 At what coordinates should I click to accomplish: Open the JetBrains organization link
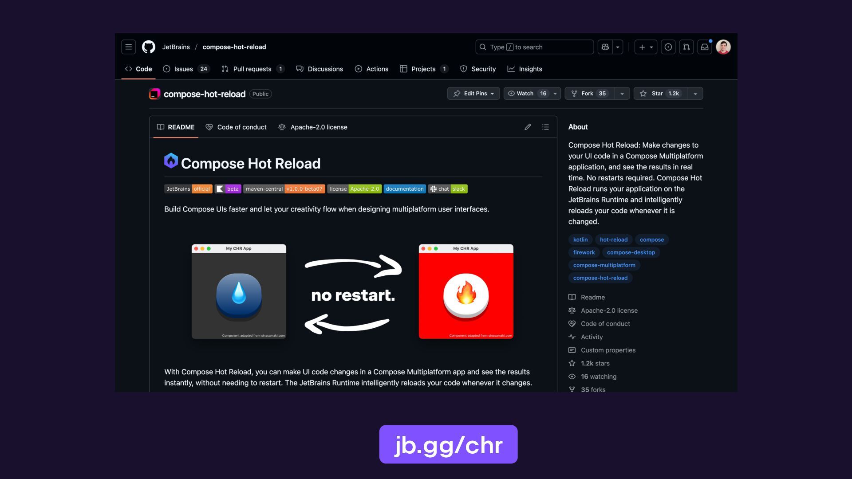176,47
